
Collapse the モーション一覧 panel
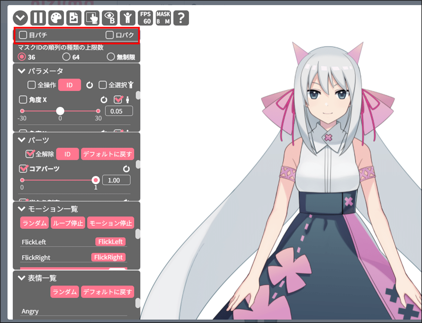point(21,209)
